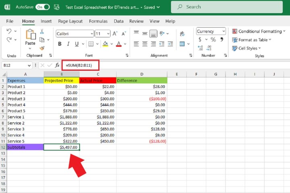Open the Calibri font name dropdown
290x193 pixels.
(91, 34)
